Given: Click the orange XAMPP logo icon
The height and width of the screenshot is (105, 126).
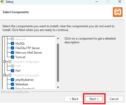Looking at the screenshot, I should pyautogui.click(x=118, y=12).
